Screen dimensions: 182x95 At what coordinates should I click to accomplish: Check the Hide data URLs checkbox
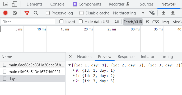[81, 22]
